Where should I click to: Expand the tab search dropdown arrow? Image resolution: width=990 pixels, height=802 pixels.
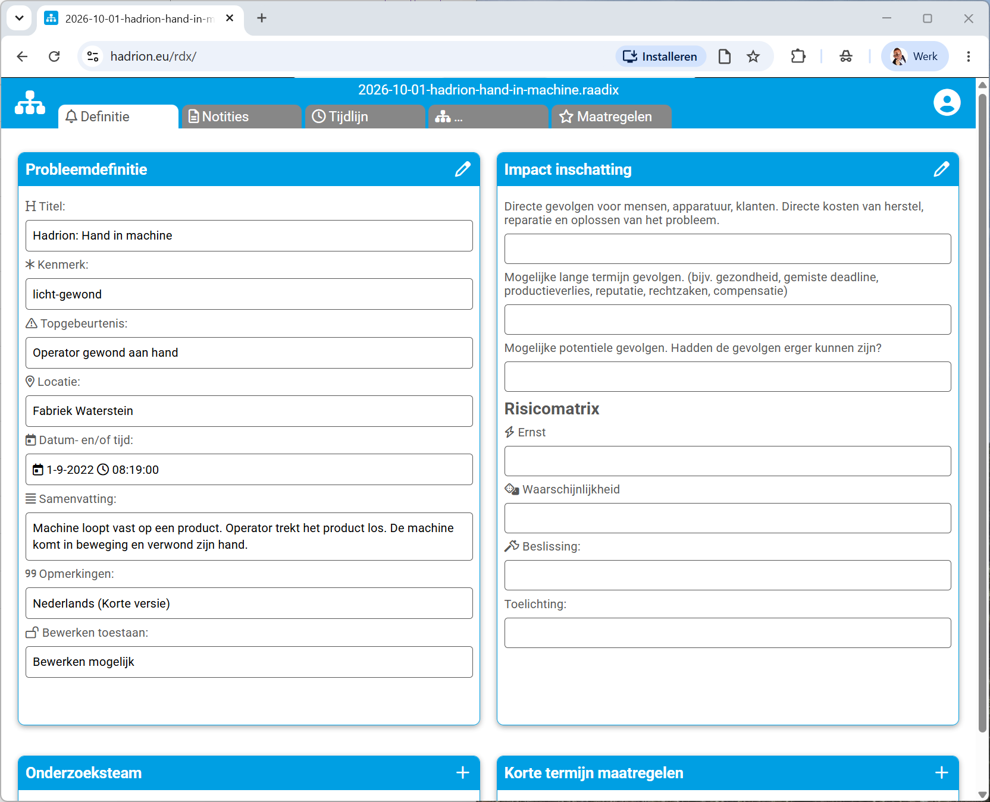click(19, 18)
